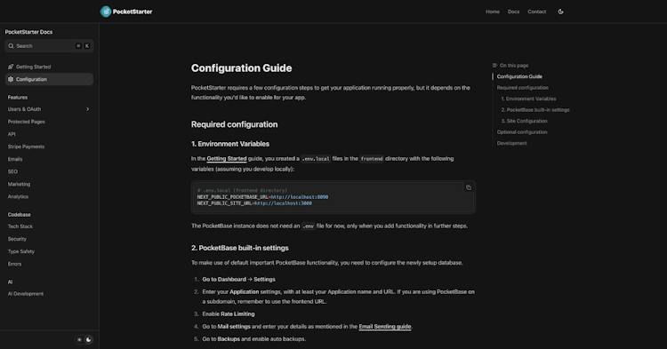Click the Getting Started rocket icon
This screenshot has width=667, height=349.
pos(11,67)
